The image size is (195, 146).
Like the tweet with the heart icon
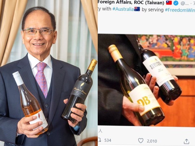141,141
